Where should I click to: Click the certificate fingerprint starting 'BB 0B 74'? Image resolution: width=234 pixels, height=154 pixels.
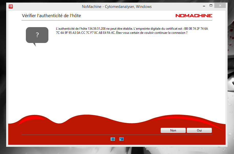click(x=196, y=29)
